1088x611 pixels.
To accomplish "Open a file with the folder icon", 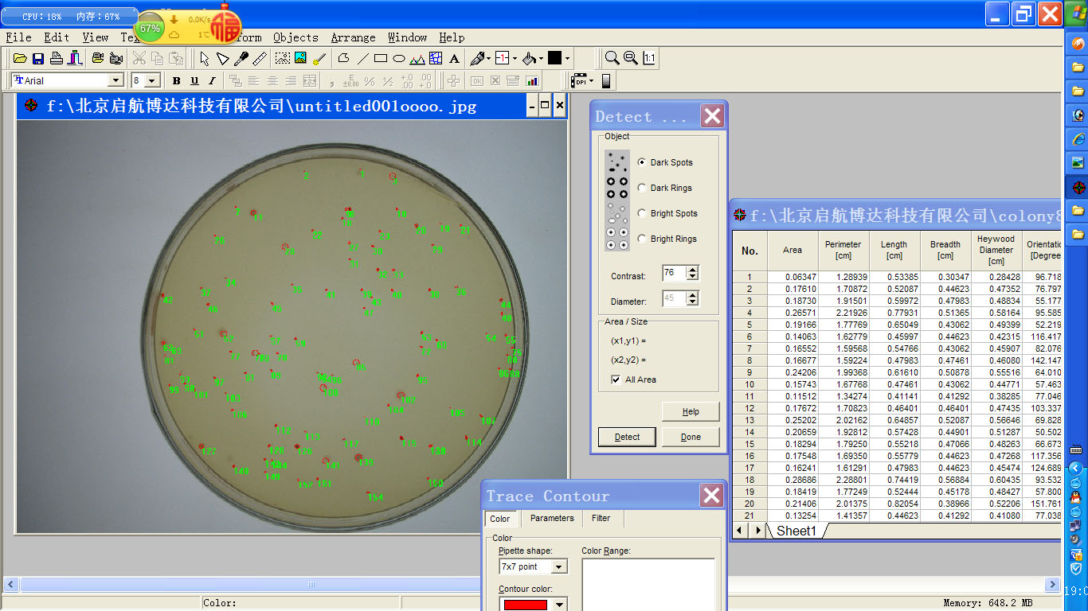I will click(x=20, y=58).
